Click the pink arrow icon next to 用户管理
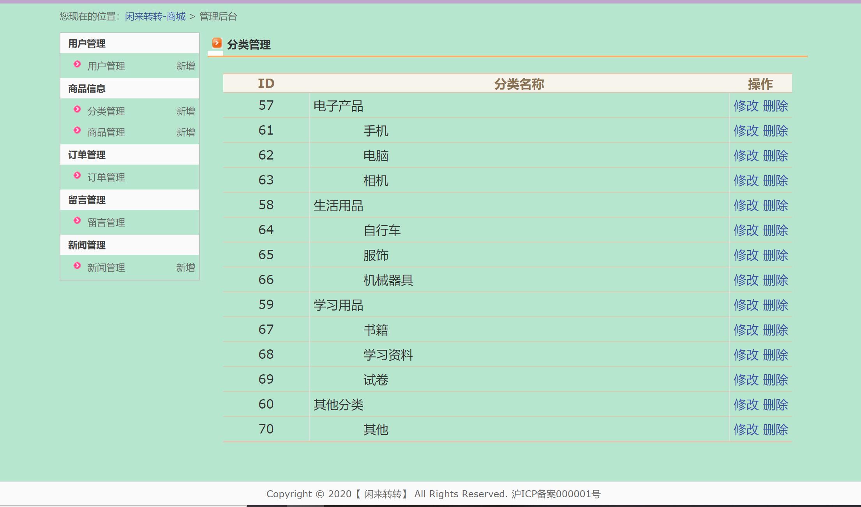 coord(78,65)
